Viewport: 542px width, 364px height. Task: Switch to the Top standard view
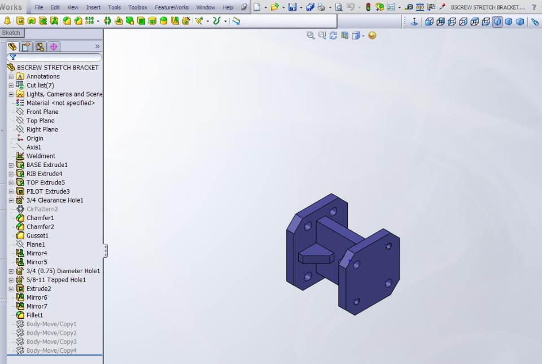(x=475, y=22)
